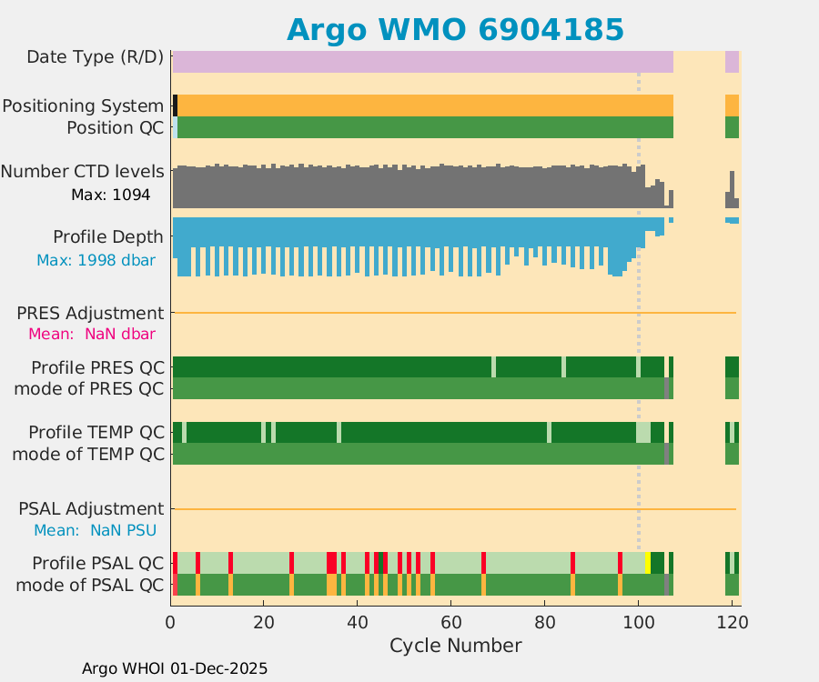Click the Profile PSAL QC label
Screen dimensions: 819x682
pyautogui.click(x=98, y=562)
